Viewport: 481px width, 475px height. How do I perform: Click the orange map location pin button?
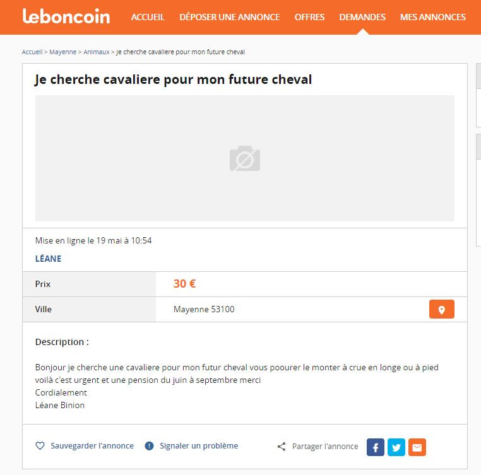click(441, 310)
